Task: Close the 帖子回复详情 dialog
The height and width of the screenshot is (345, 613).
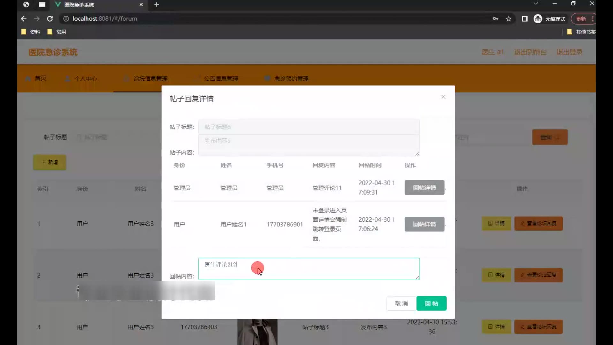Action: (443, 97)
